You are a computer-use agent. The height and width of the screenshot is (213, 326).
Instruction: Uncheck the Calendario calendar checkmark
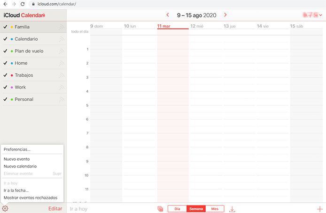[6, 39]
